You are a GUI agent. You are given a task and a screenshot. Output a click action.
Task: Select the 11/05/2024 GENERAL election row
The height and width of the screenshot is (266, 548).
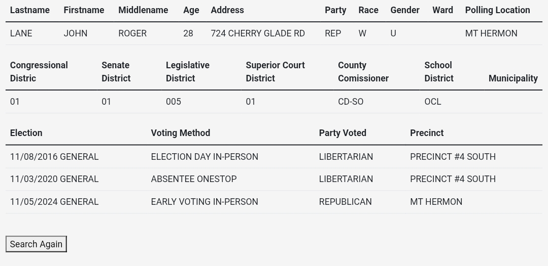(54, 202)
